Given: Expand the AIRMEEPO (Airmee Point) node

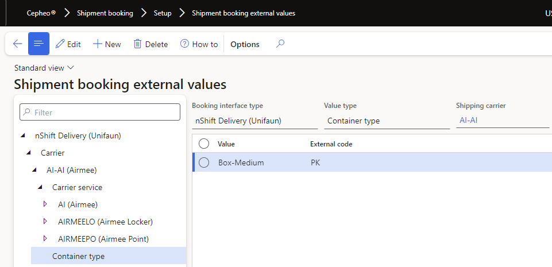Looking at the screenshot, I should click(45, 239).
